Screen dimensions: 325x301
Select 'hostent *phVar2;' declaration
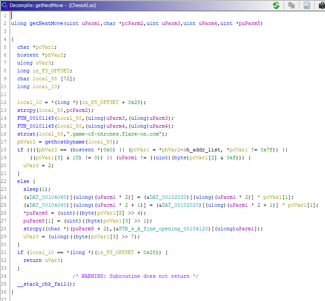click(x=41, y=55)
